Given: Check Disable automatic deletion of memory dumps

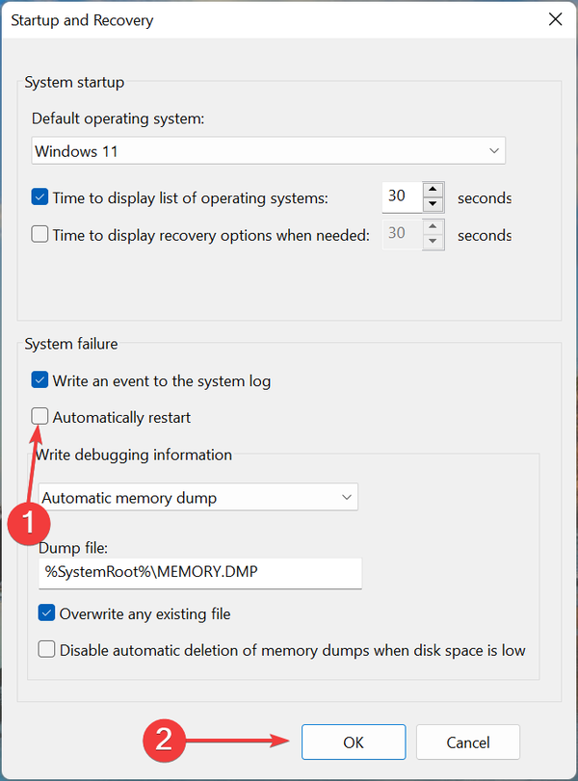Looking at the screenshot, I should point(47,649).
